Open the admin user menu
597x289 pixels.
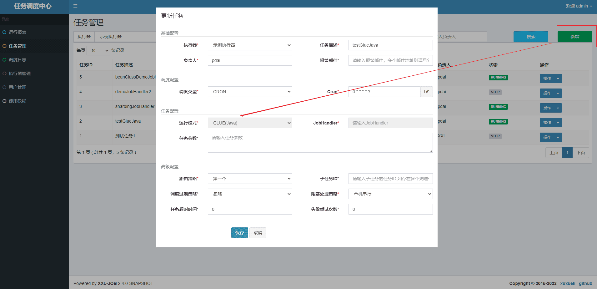pyautogui.click(x=579, y=6)
